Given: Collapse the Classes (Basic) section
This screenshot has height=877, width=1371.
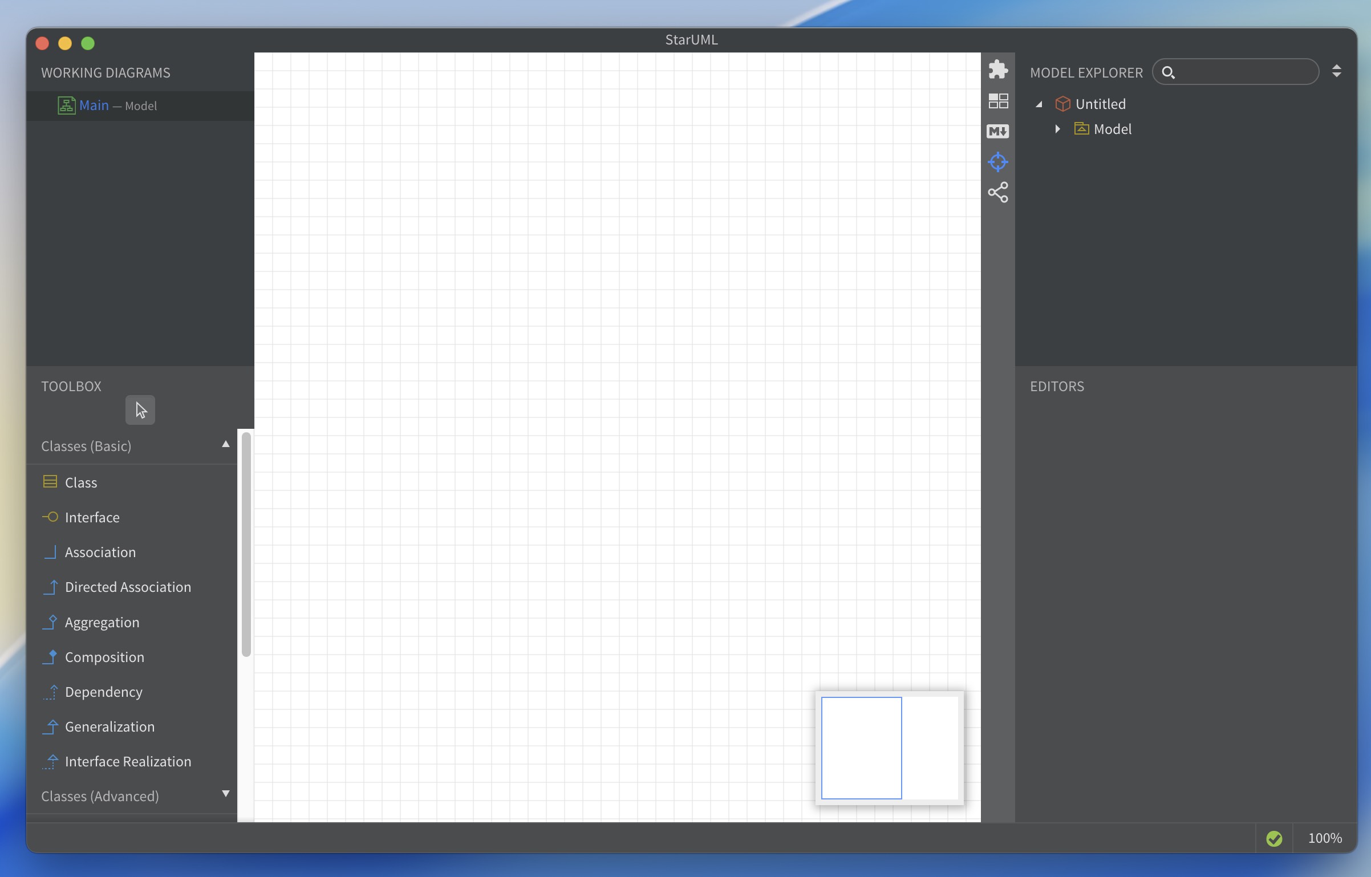Looking at the screenshot, I should [x=225, y=445].
